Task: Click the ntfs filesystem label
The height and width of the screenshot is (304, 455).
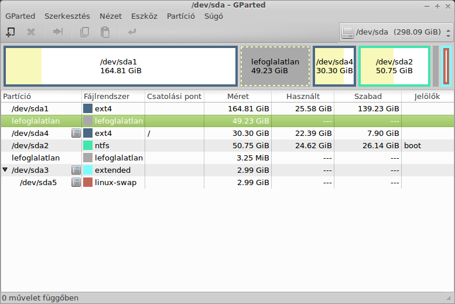Action: [102, 145]
